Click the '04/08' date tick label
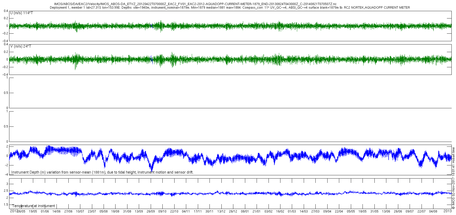This screenshot has width=456, height=215. (433, 211)
